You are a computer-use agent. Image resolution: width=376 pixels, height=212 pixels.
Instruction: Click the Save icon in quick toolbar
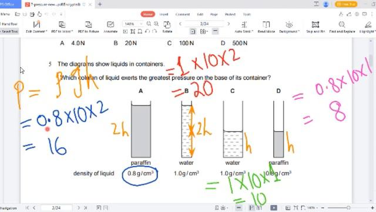(x=25, y=14)
